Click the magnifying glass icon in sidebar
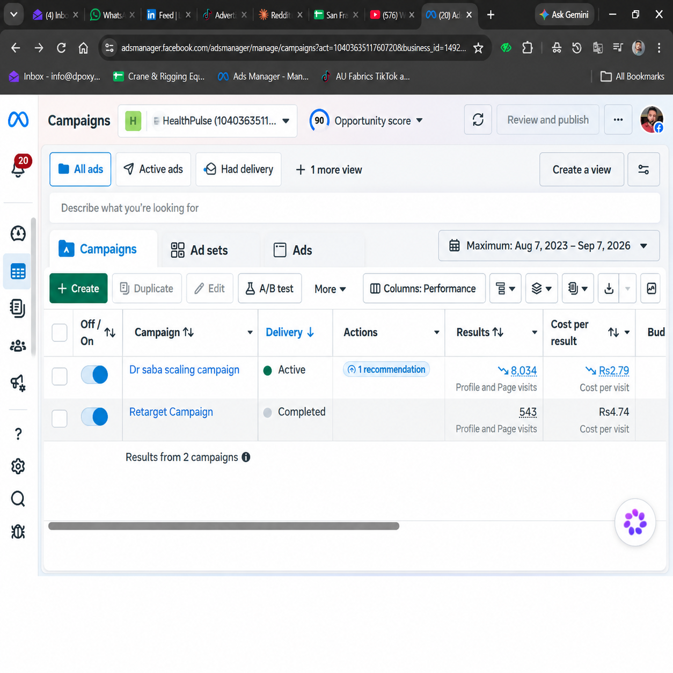Viewport: 673px width, 673px height. 18,499
